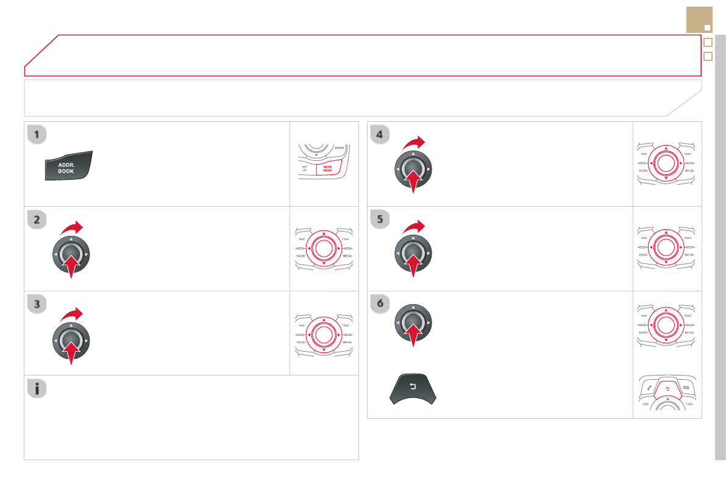The image size is (726, 484).
Task: Click the tan square in top-right corner
Action: [x=700, y=20]
